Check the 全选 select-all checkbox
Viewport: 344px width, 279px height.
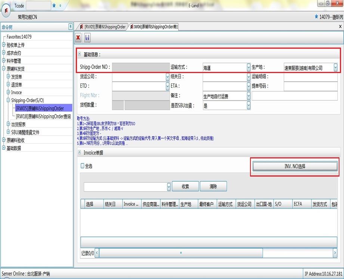83,166
